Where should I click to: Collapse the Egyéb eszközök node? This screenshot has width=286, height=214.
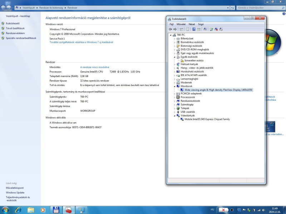(174, 57)
